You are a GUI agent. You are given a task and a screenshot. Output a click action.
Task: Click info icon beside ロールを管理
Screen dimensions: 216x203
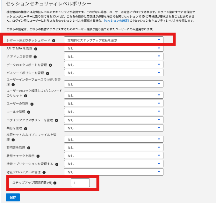tap(29, 112)
